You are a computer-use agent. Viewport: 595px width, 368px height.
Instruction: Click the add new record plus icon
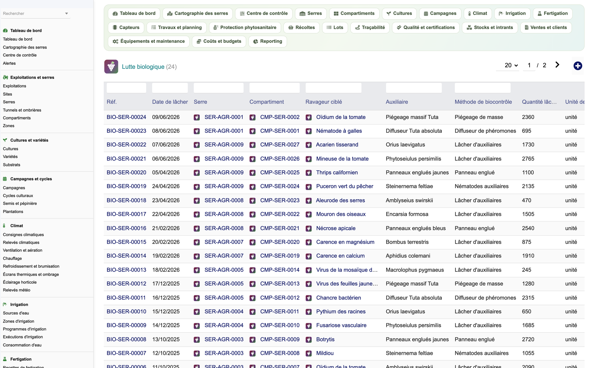[578, 66]
